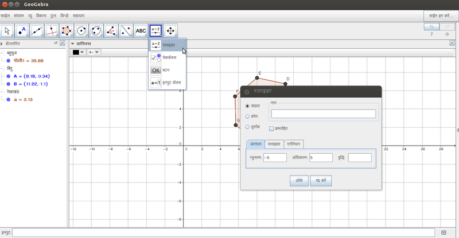
Task: Select the ABC text tool
Action: (141, 31)
